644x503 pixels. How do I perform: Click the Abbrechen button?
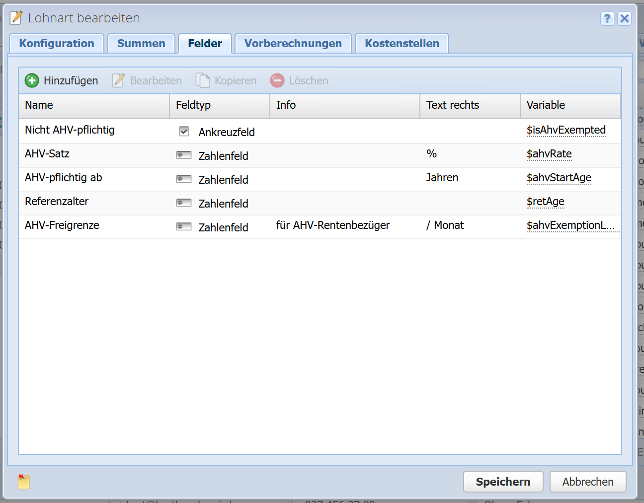(587, 482)
